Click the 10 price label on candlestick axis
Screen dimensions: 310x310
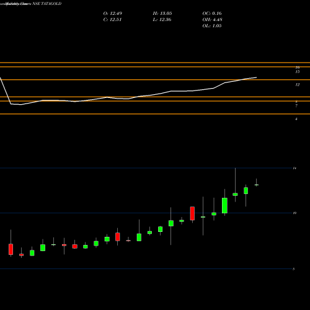click(294, 213)
